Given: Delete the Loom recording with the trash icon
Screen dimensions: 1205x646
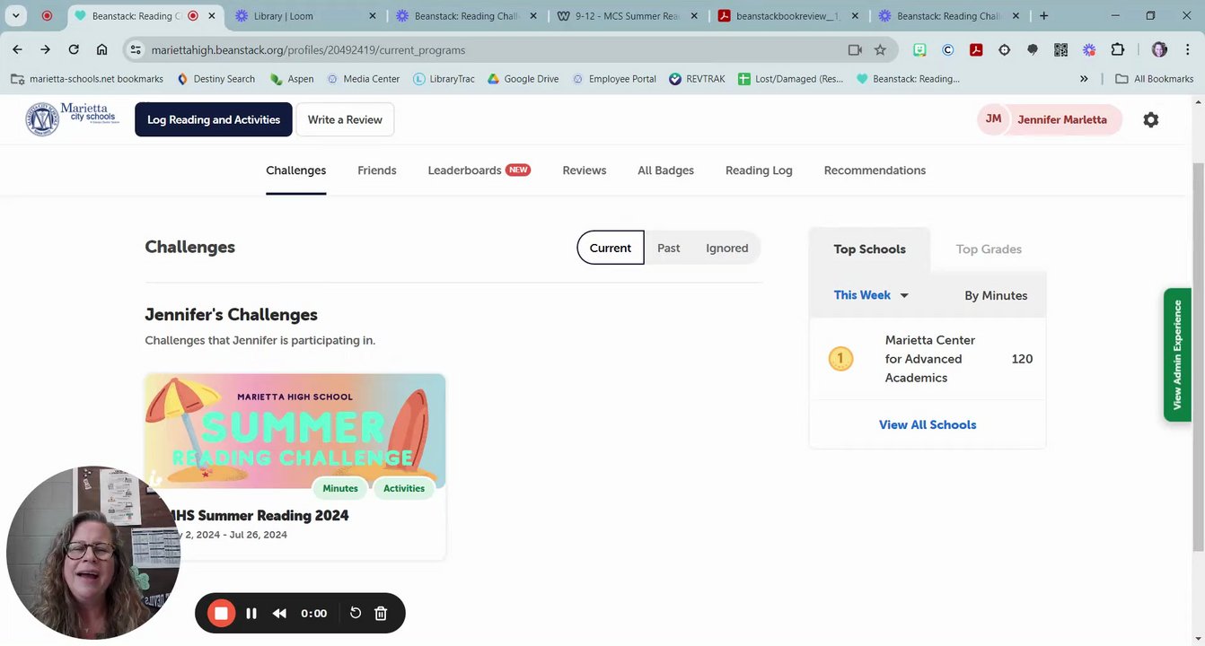Looking at the screenshot, I should click(381, 614).
